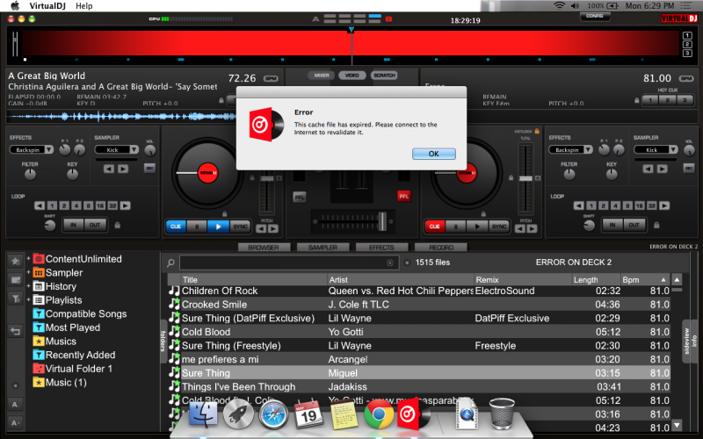Image resolution: width=703 pixels, height=439 pixels.
Task: Open the Compatible Songs filter folder
Action: coord(80,313)
